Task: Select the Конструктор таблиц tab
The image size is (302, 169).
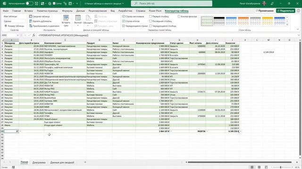Action: [176, 11]
